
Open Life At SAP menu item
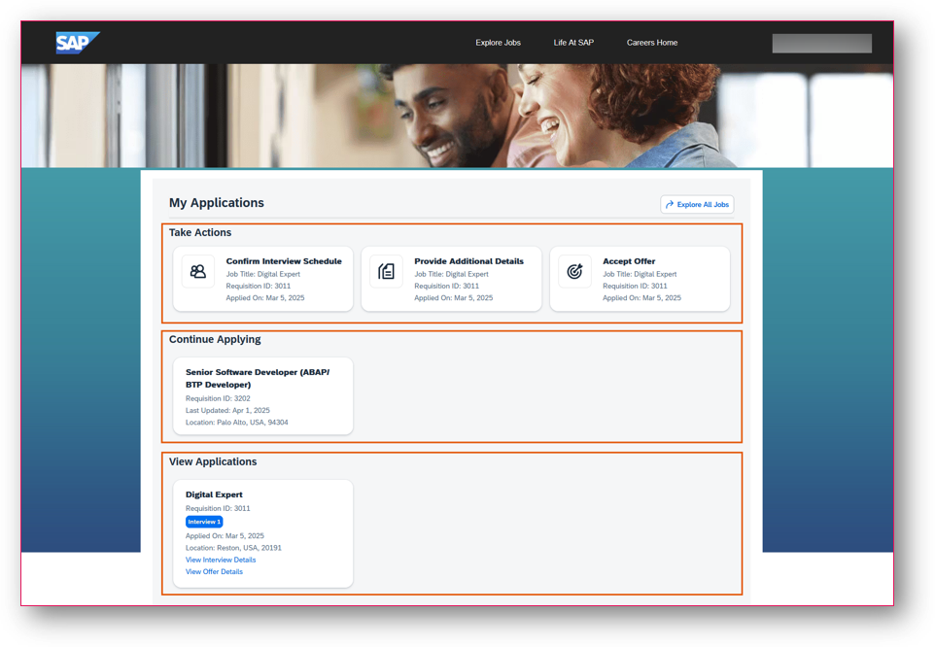click(x=573, y=43)
